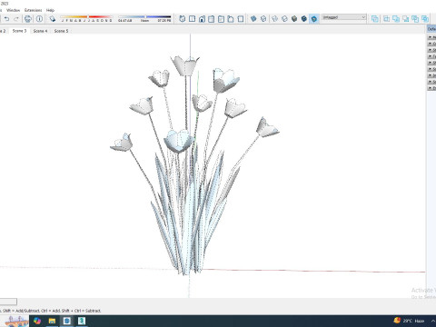
Task: Switch to Bottom view icon
Action: (x=241, y=19)
